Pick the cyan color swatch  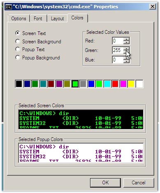[x=107, y=84]
